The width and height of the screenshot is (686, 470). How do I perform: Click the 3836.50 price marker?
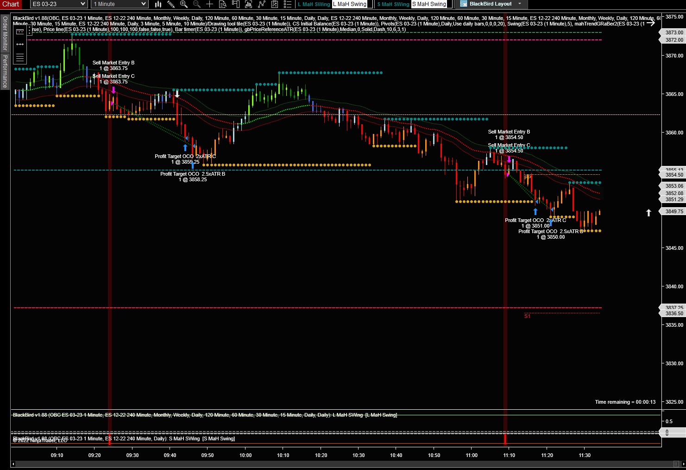672,313
